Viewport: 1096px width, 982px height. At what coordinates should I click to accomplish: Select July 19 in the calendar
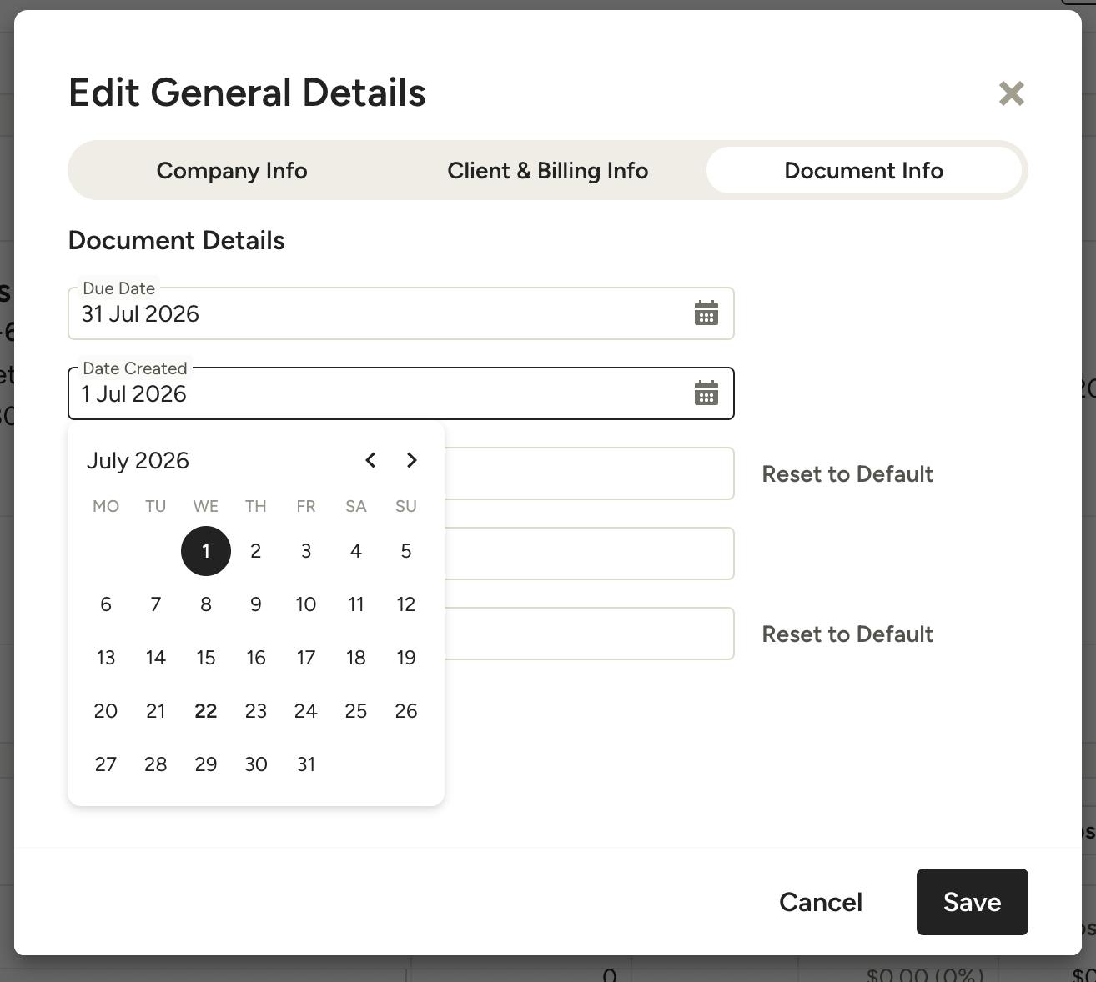coord(406,658)
